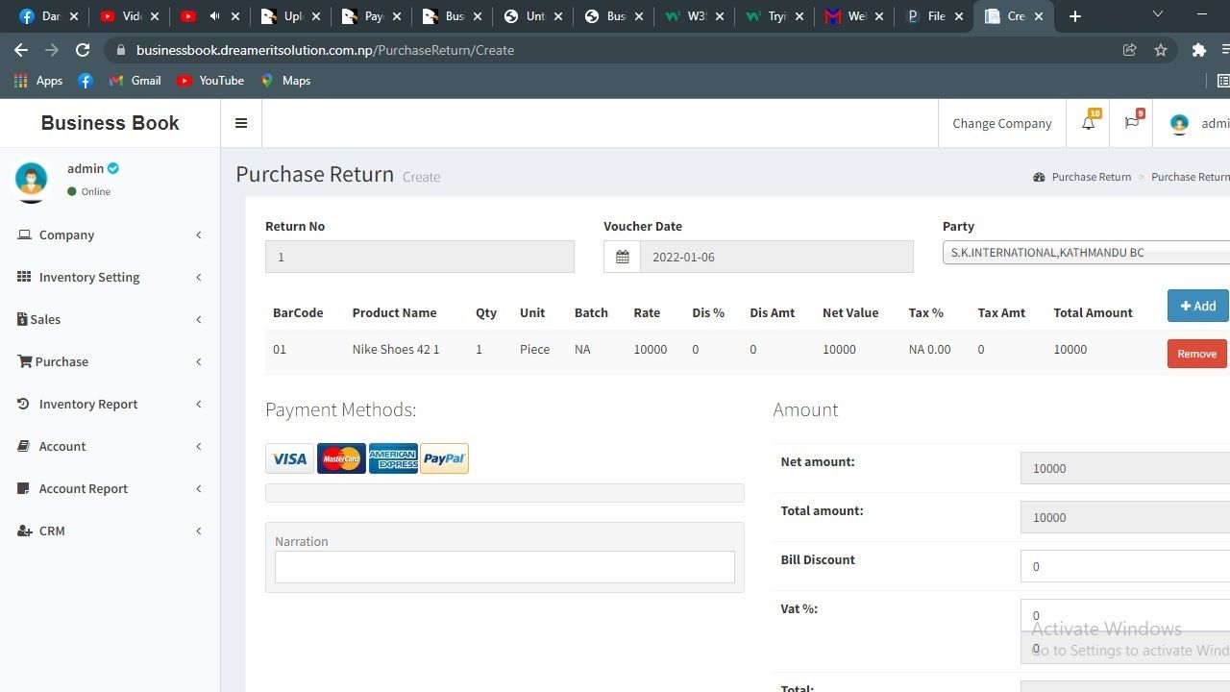Open the notifications bell icon

[x=1088, y=123]
